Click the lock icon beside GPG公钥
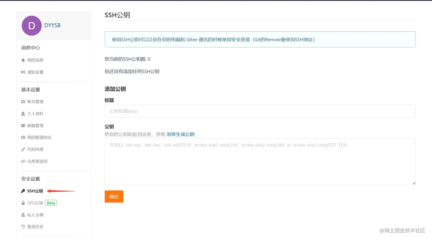 (23, 203)
